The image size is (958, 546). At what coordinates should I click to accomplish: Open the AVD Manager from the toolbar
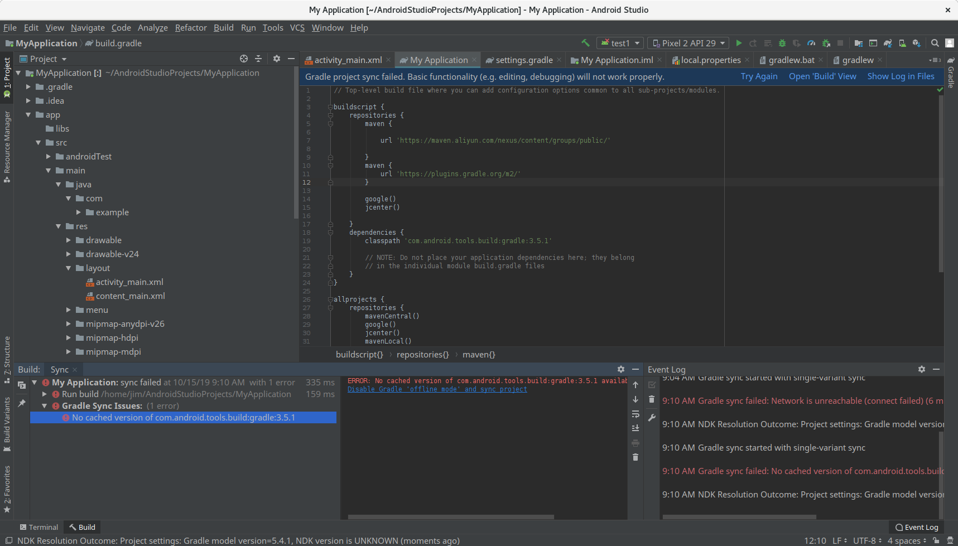coord(902,42)
